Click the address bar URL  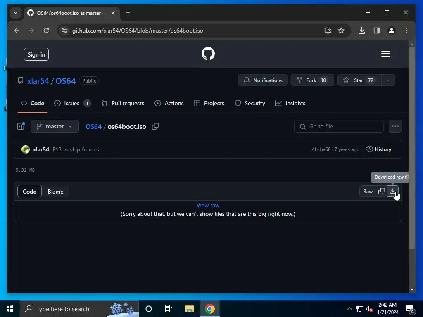138,31
